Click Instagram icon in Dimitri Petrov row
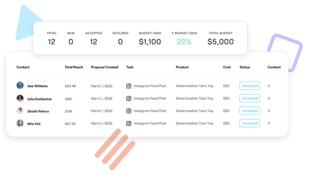Image resolution: width=309 pixels, height=178 pixels. coord(129,111)
